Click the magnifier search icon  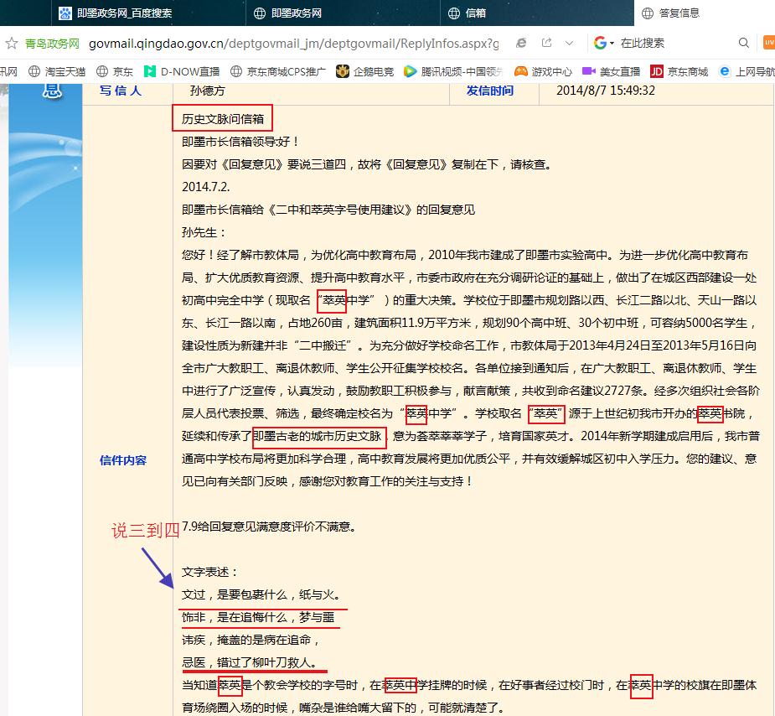point(743,43)
